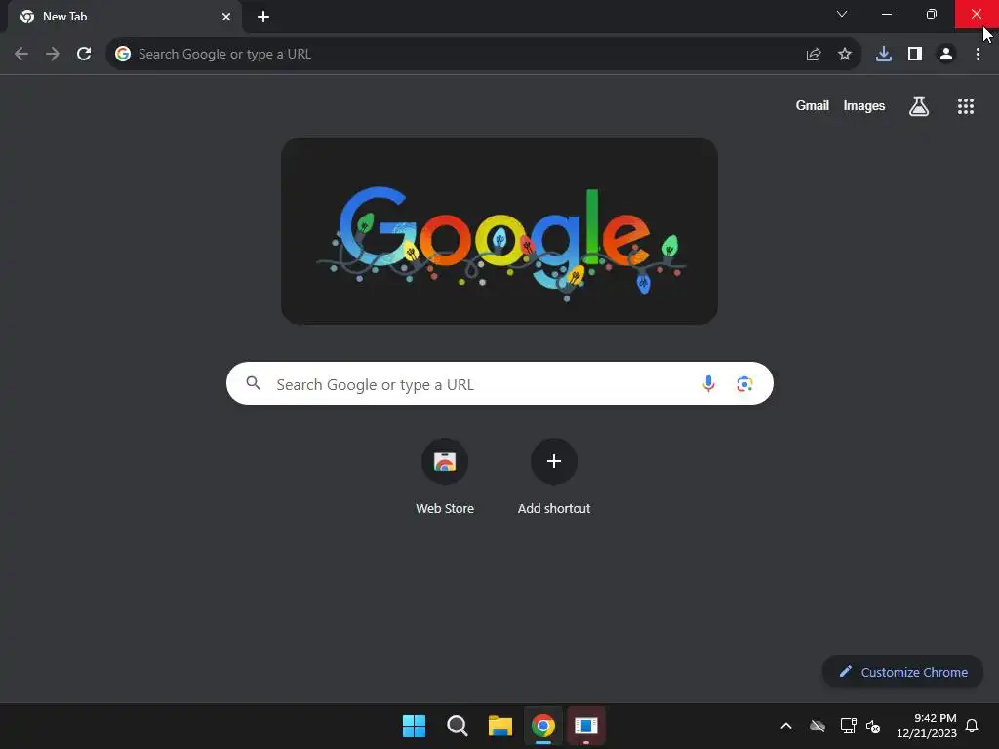This screenshot has height=749, width=999.
Task: Open the Images link
Action: coord(864,105)
